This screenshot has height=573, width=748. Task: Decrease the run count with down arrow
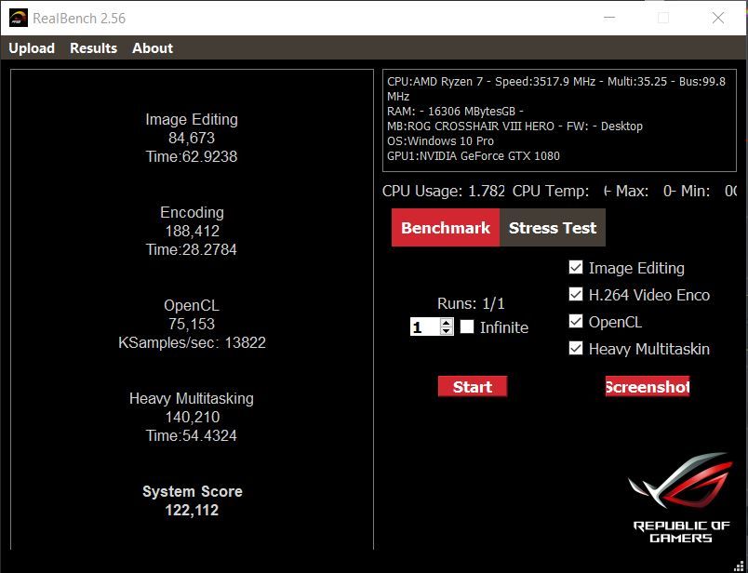click(x=447, y=330)
